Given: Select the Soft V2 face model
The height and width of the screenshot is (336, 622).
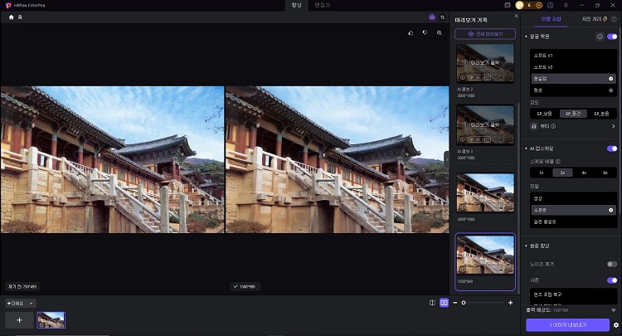Looking at the screenshot, I should [574, 67].
